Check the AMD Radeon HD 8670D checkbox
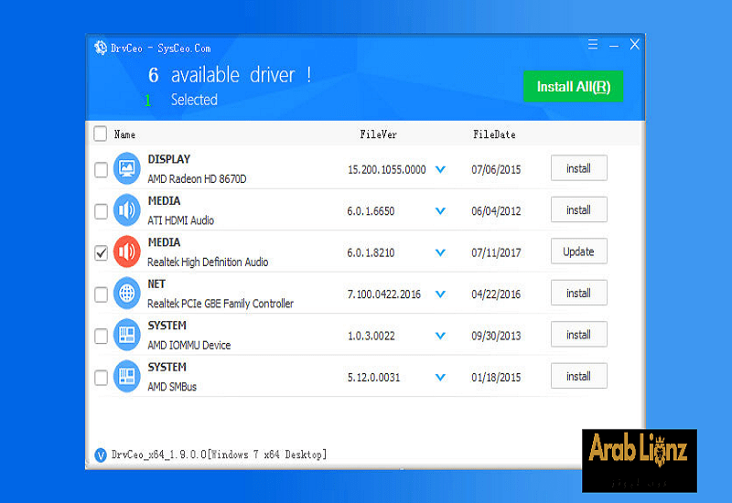732x503 pixels. (x=101, y=169)
